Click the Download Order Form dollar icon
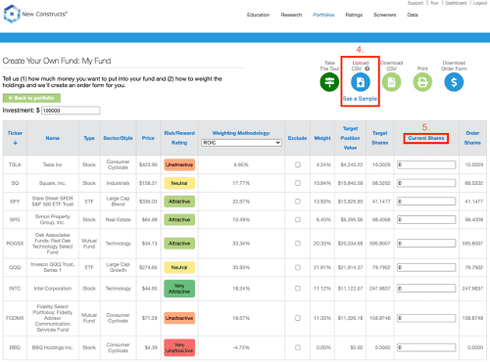This screenshot has width=490, height=362. coord(454,82)
